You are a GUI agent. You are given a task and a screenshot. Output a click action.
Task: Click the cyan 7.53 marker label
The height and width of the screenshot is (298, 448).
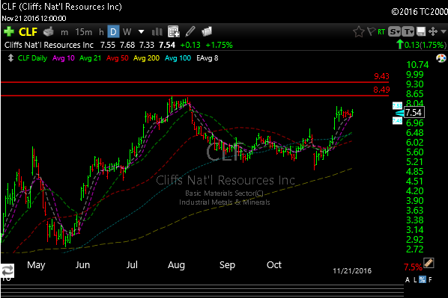click(x=397, y=106)
